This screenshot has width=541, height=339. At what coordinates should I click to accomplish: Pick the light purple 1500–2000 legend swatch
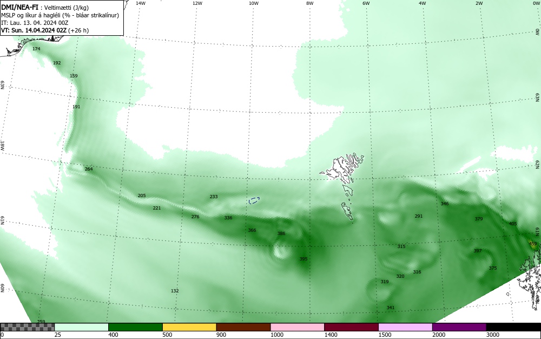pyautogui.click(x=405, y=327)
